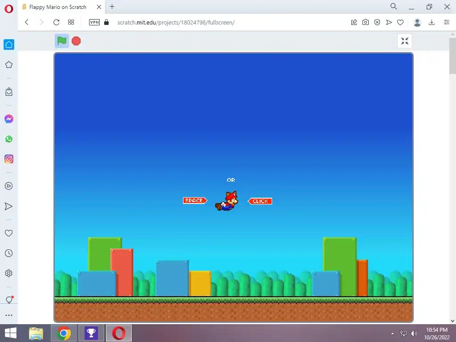Click the SPACE label in game
The height and width of the screenshot is (342, 456).
pos(195,200)
